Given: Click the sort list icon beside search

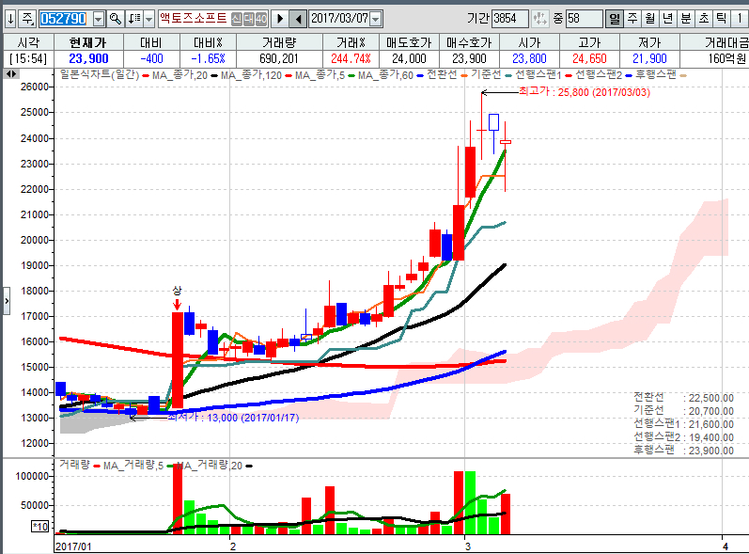Looking at the screenshot, I should (x=133, y=18).
